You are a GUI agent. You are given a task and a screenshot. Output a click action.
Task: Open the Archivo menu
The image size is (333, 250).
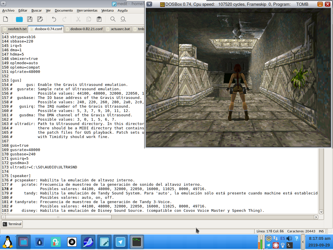[8, 10]
